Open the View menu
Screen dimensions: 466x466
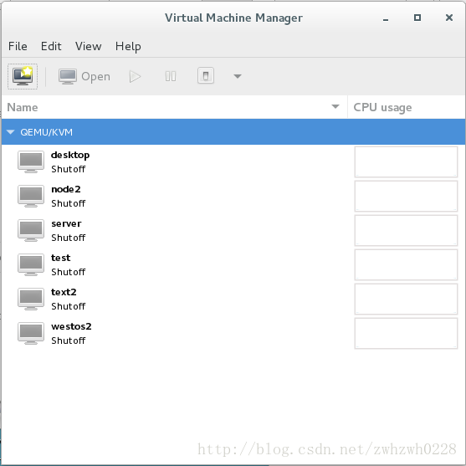(89, 46)
